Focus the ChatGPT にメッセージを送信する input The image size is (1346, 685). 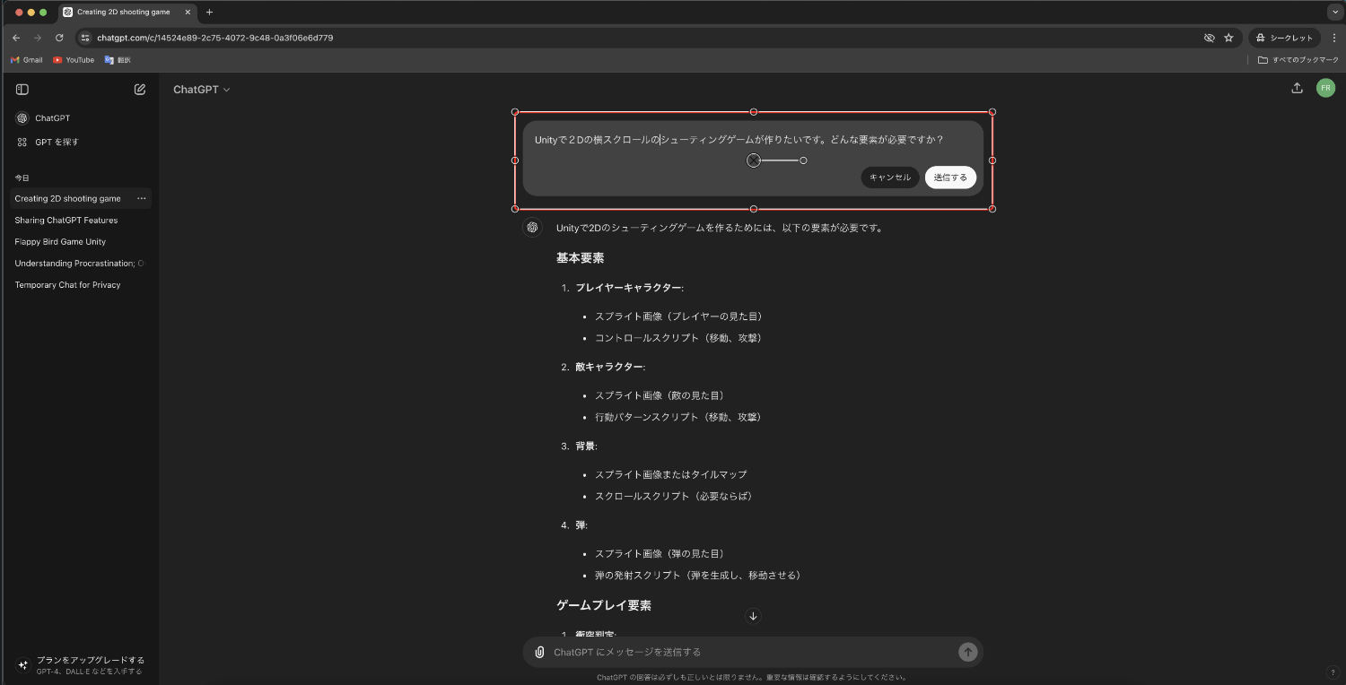752,652
